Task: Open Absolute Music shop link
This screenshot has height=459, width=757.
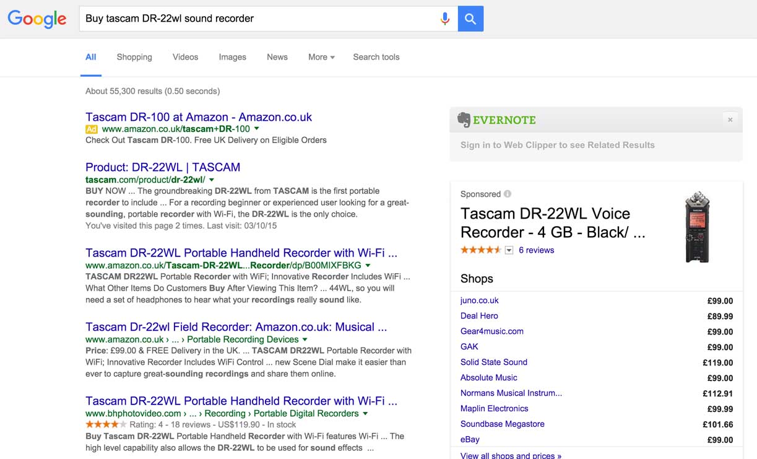Action: pos(489,378)
